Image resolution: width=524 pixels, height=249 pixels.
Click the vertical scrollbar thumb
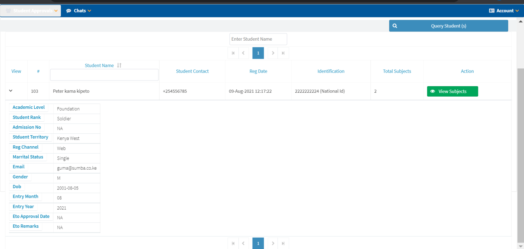(520, 153)
